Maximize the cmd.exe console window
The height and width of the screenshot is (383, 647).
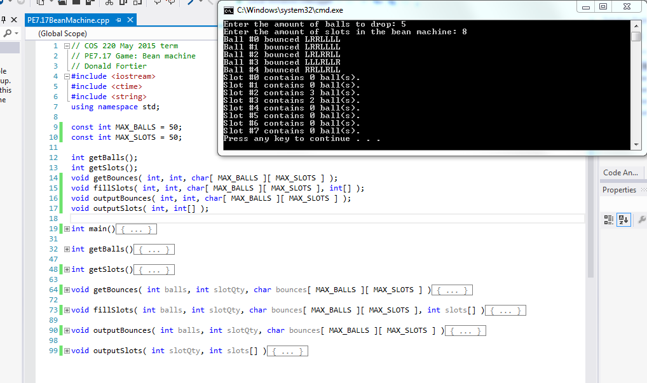(603, 6)
